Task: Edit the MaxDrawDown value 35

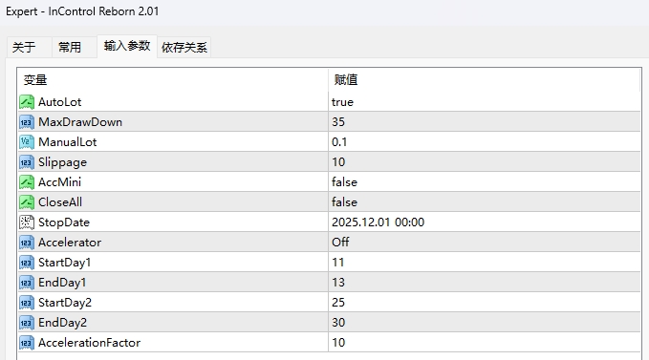Action: 484,122
